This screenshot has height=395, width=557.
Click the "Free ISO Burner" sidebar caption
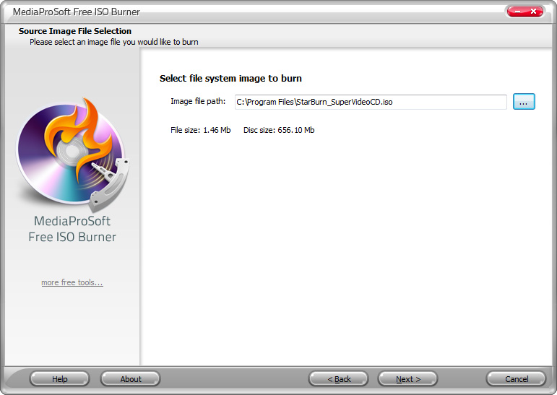click(72, 237)
